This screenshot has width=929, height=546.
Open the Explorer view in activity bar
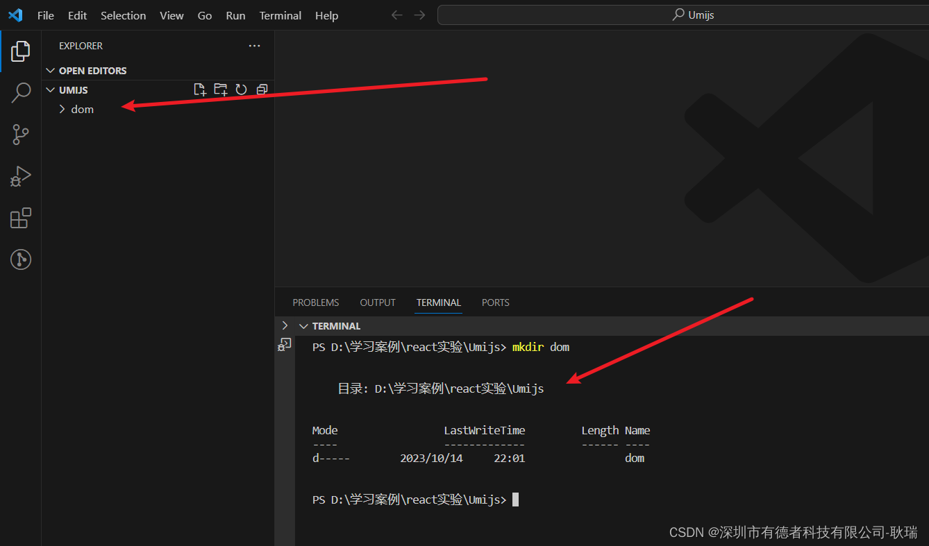(21, 51)
